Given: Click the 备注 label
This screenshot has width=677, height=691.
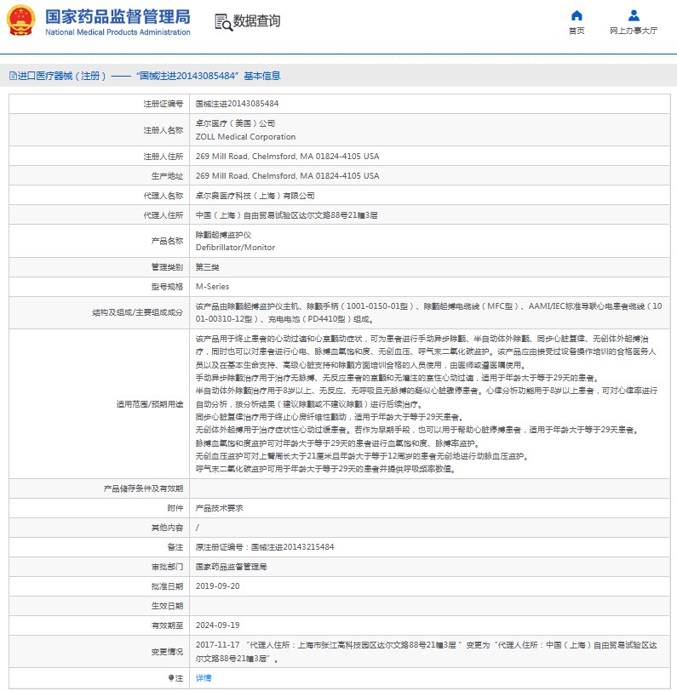Looking at the screenshot, I should [x=175, y=547].
